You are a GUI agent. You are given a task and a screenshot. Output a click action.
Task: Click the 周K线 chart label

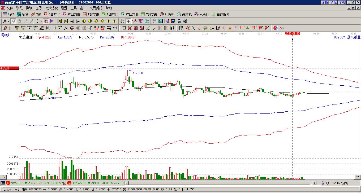[x=5, y=35]
